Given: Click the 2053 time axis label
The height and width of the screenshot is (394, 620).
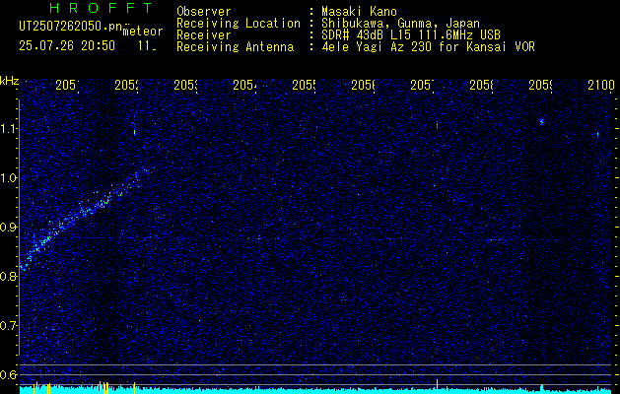Looking at the screenshot, I should (x=186, y=85).
